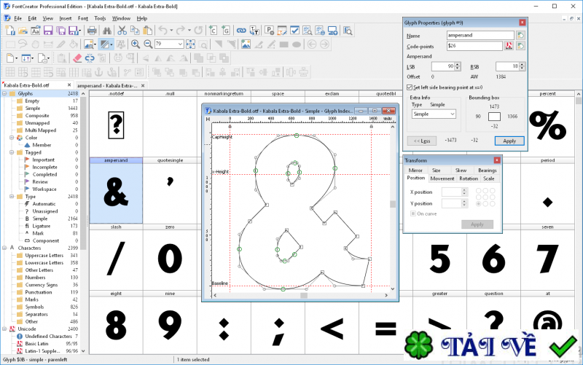Click the Save floppy disk icon
This screenshot has height=365, width=583.
(x=47, y=31)
